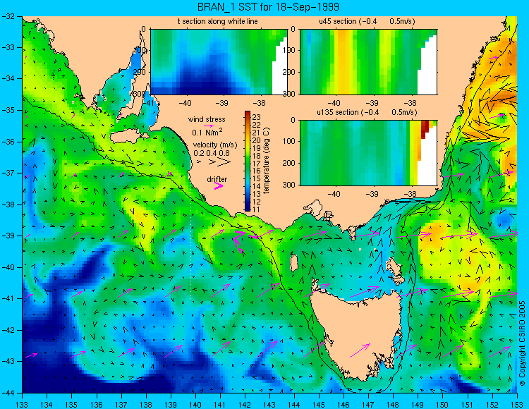The width and height of the screenshot is (529, 409).
Task: Click the color bar value "14"
Action: [x=257, y=186]
